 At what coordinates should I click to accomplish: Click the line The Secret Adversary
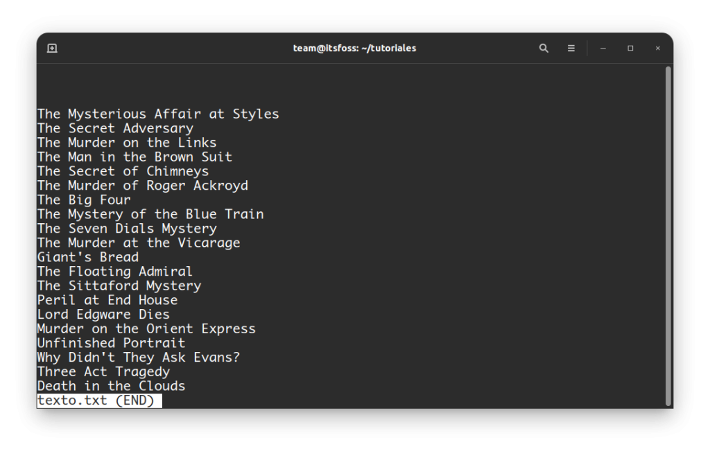(x=116, y=128)
